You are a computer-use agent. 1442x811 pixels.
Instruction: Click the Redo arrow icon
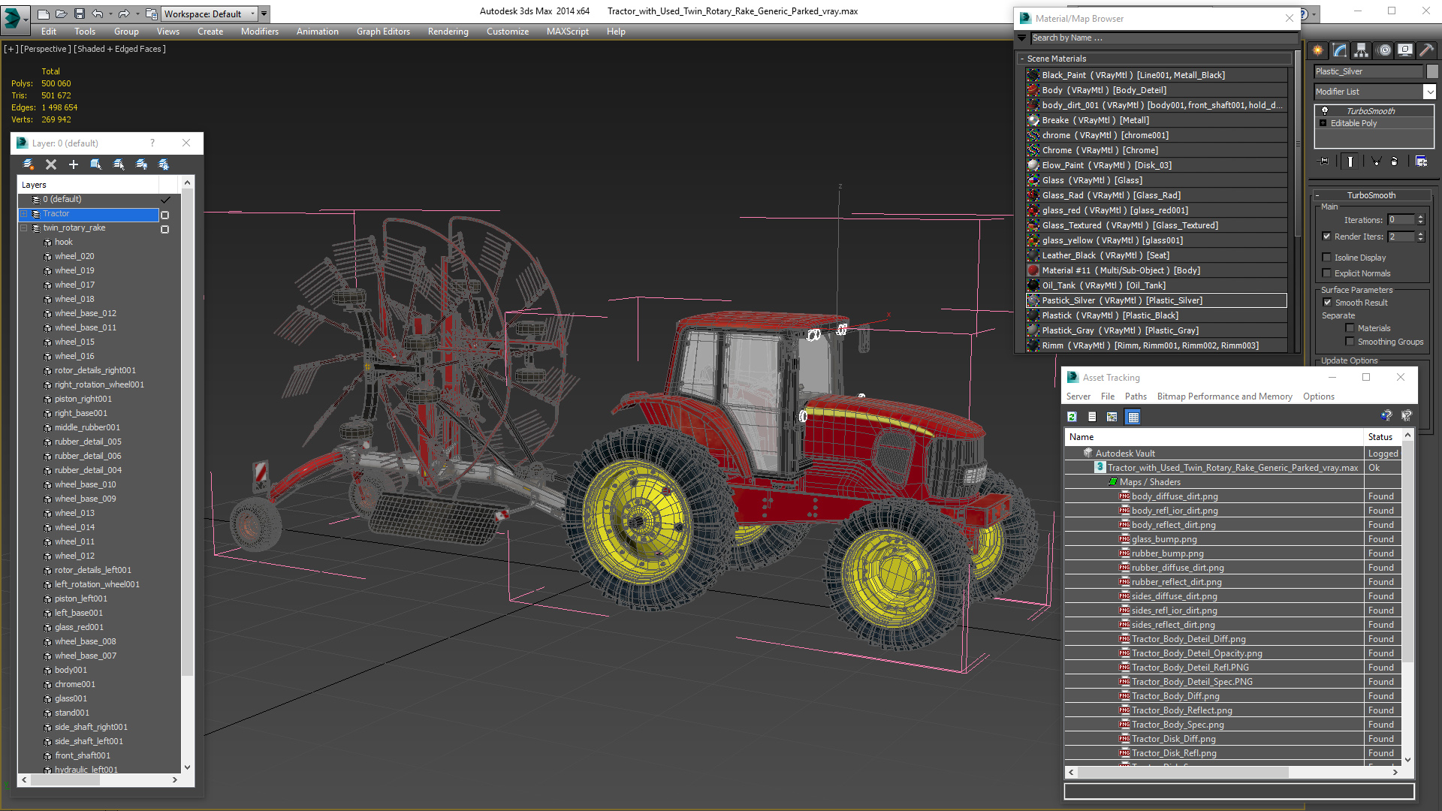point(123,14)
